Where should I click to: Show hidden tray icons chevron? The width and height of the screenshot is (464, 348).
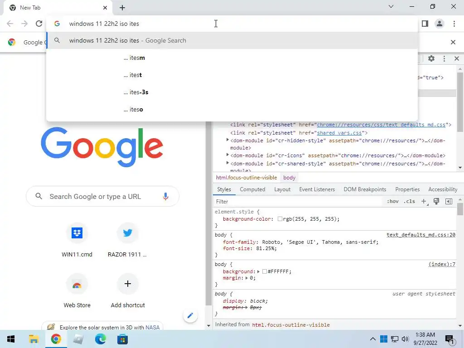pos(372,339)
